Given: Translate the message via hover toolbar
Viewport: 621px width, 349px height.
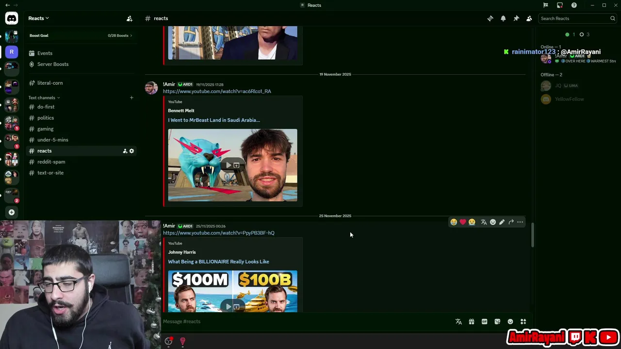Looking at the screenshot, I should pos(484,222).
